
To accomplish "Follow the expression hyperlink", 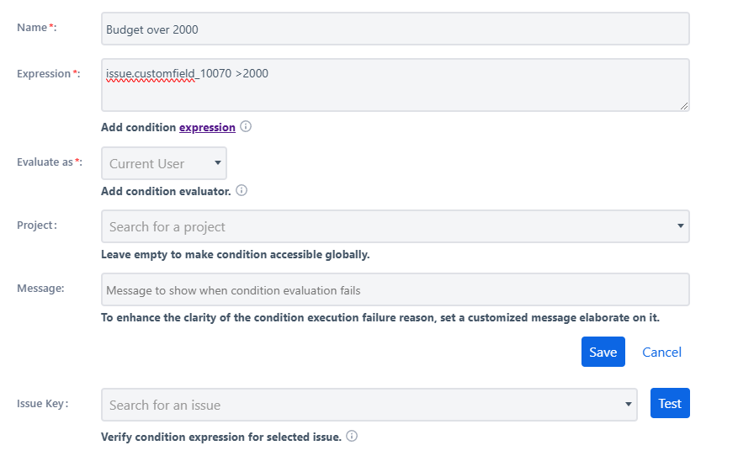I will pos(207,127).
